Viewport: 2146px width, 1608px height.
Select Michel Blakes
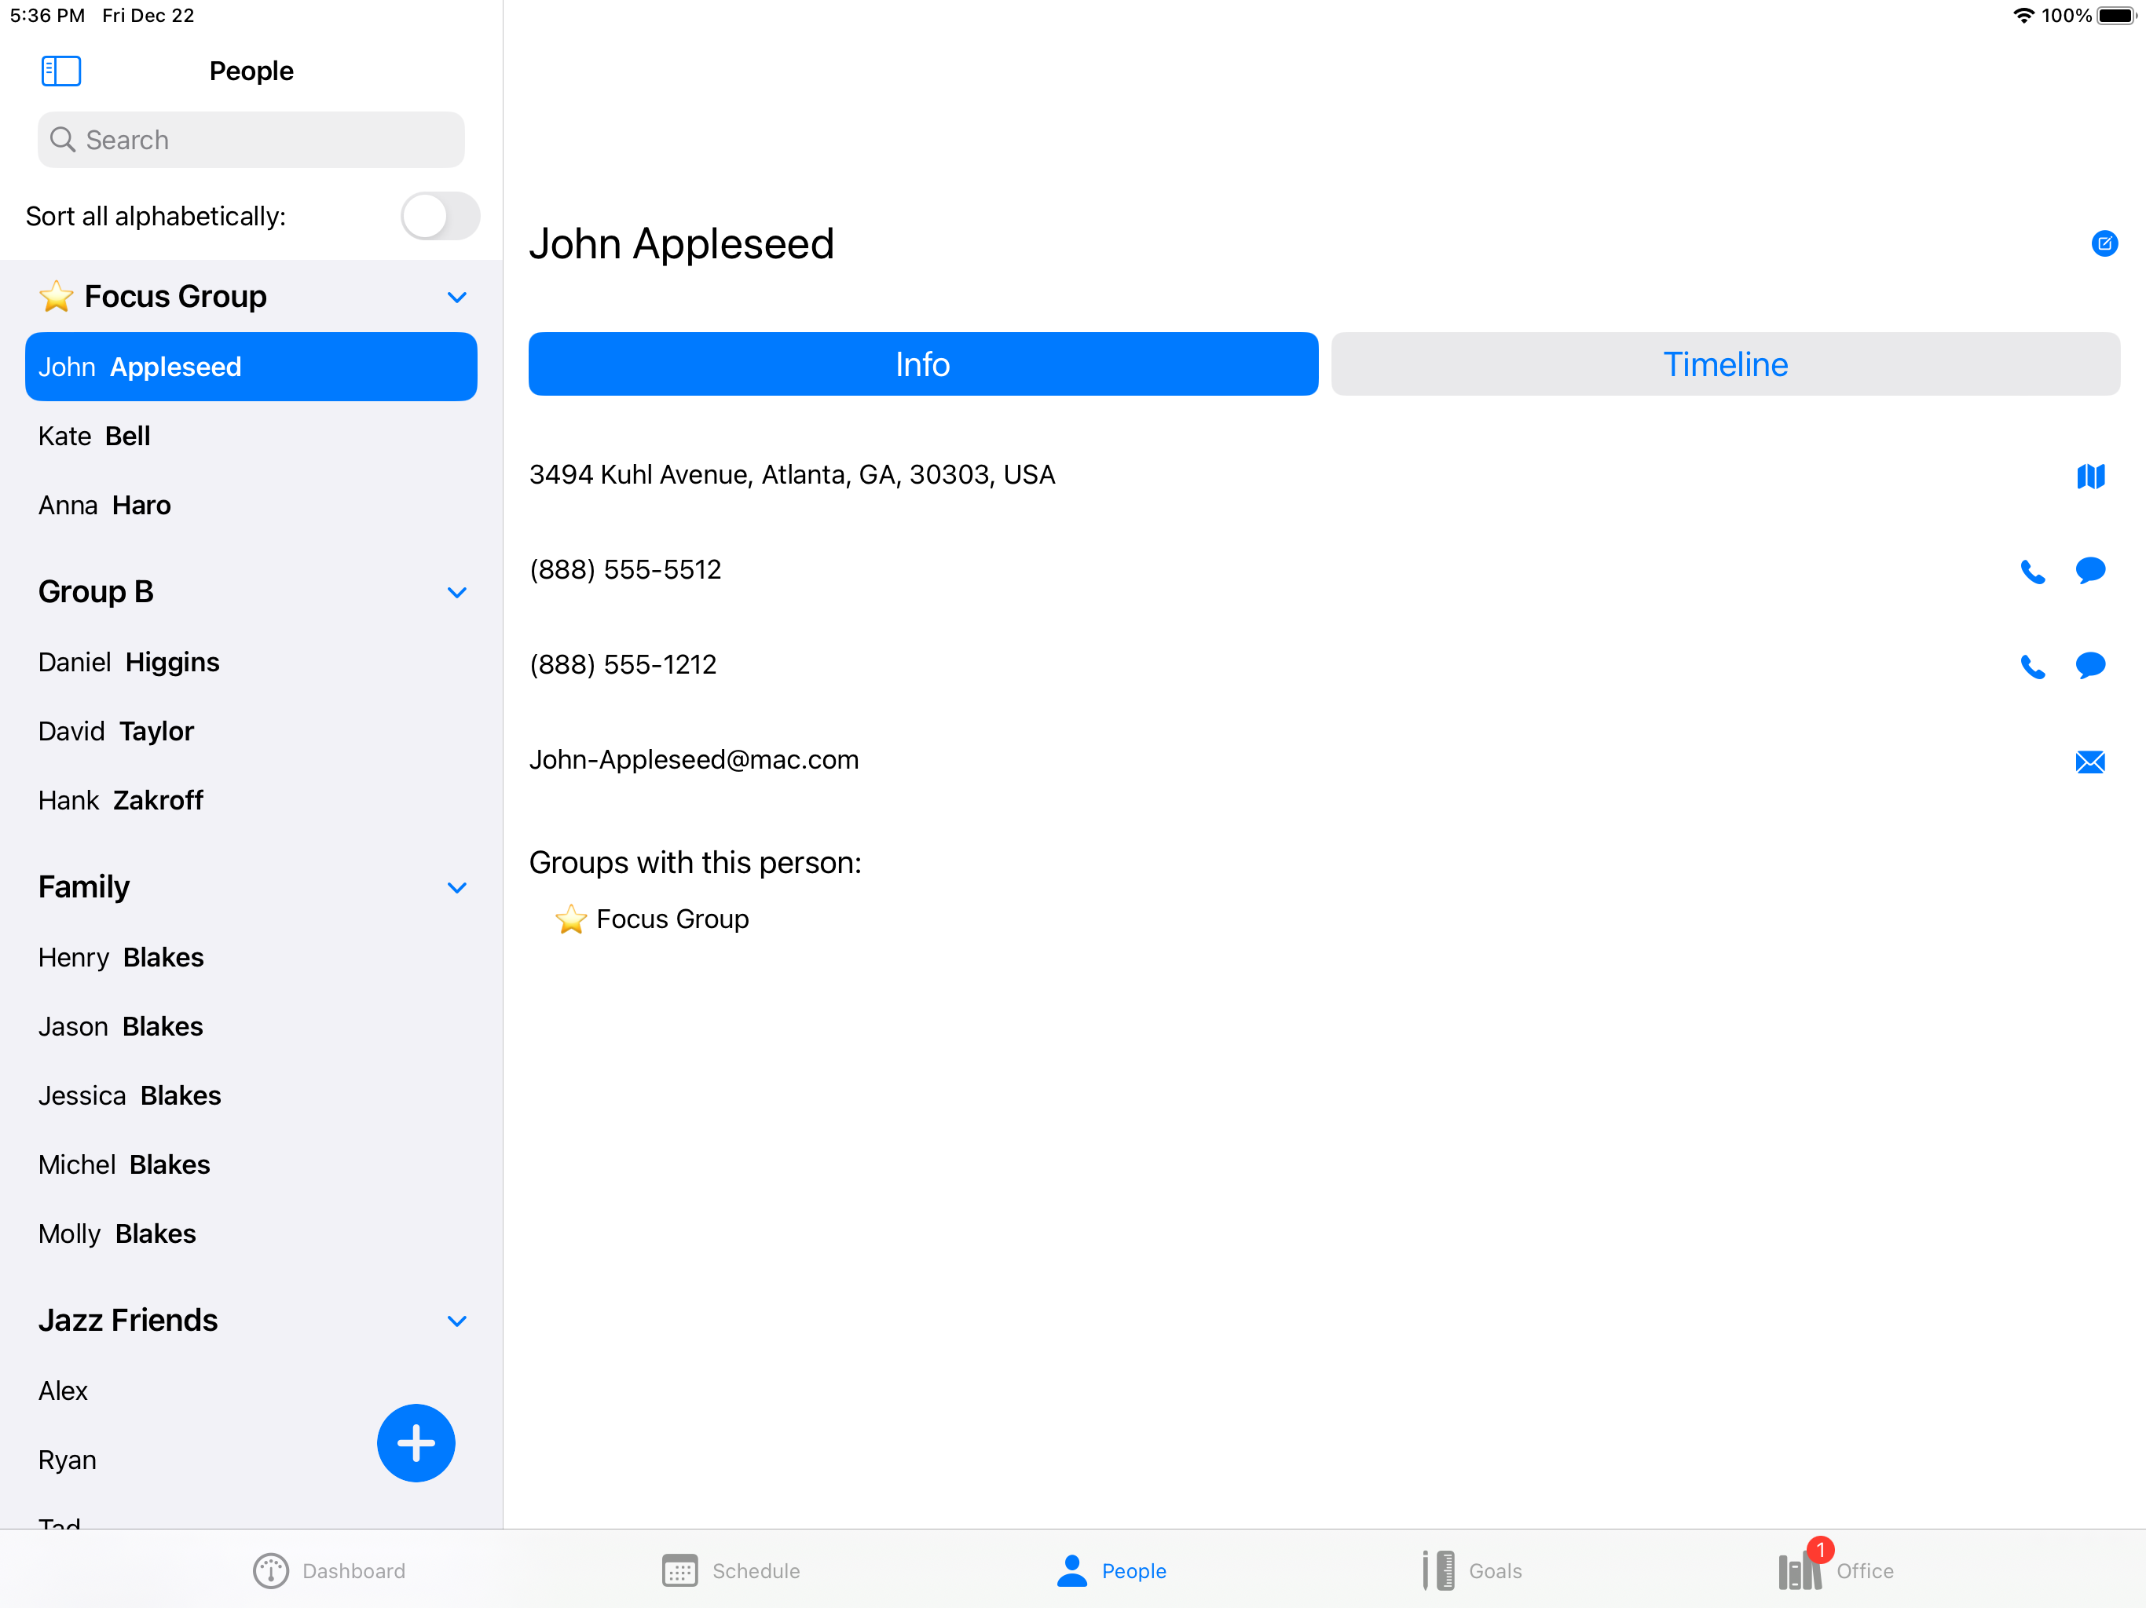point(251,1164)
